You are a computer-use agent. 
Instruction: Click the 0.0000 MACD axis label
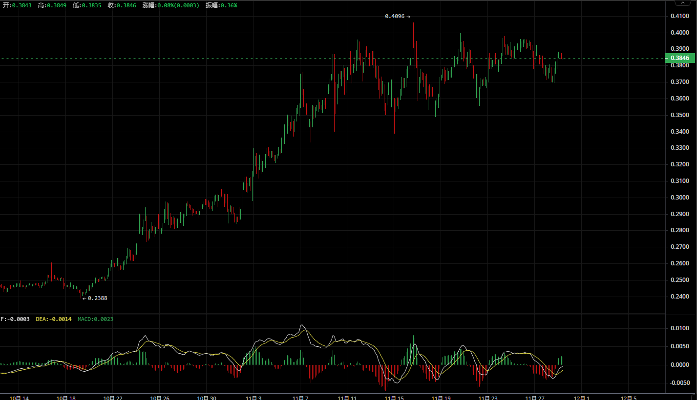[679, 365]
